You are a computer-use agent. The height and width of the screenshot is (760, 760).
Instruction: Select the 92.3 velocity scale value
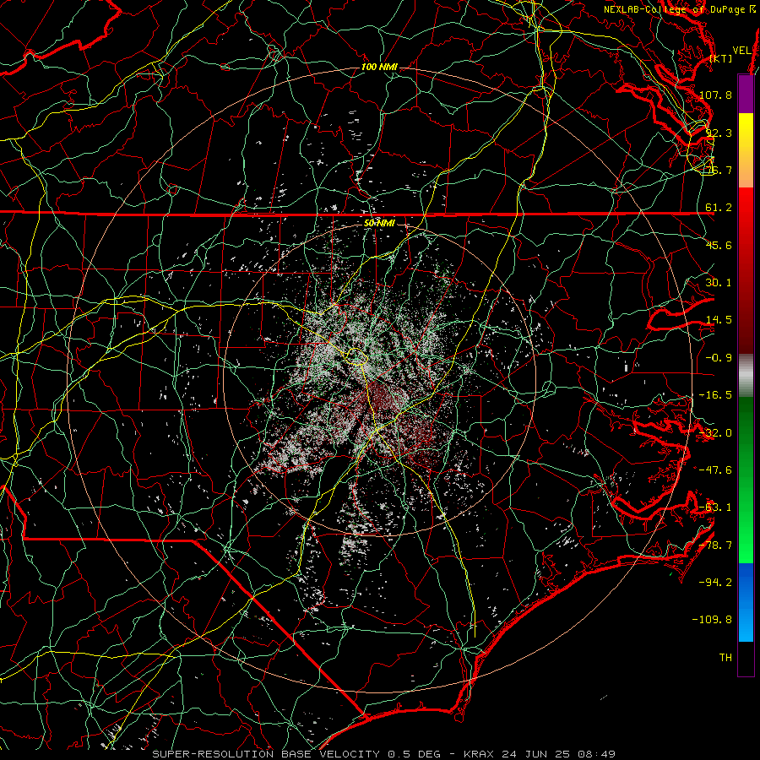coord(719,133)
